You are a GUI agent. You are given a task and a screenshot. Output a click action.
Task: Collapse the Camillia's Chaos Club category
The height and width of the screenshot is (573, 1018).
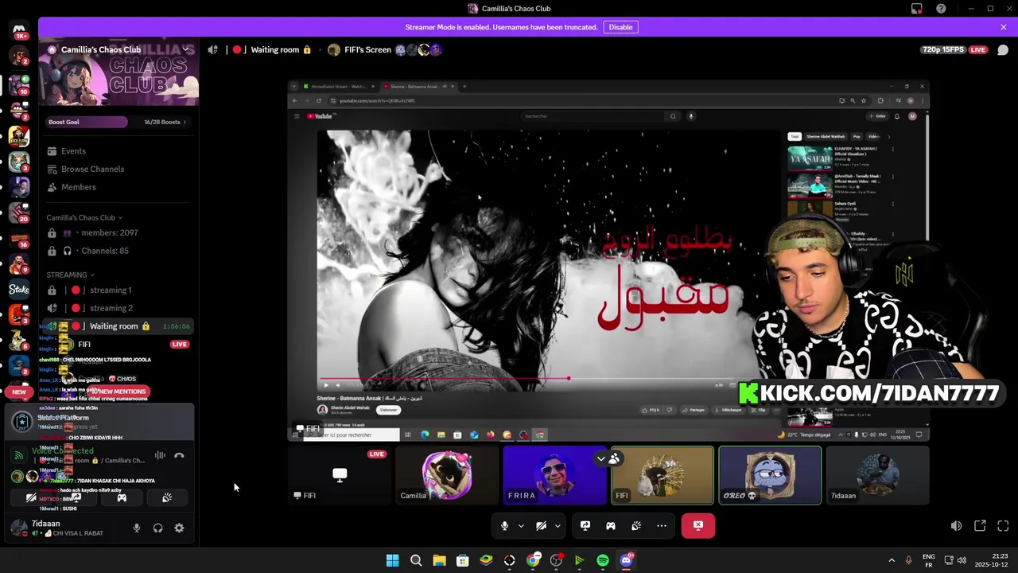click(x=84, y=217)
